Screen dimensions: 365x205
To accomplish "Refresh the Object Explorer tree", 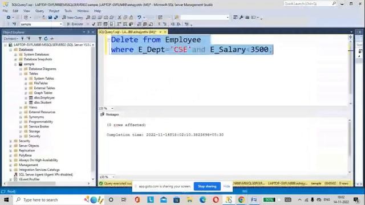I will (46, 39).
